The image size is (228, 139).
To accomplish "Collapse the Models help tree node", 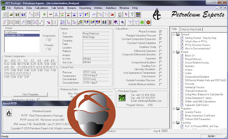I will point(174,52).
